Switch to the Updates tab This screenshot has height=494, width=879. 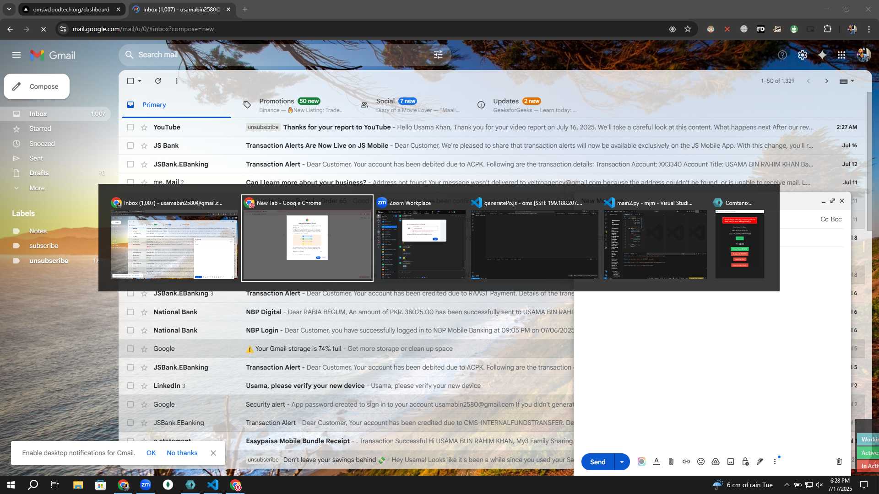pos(527,105)
